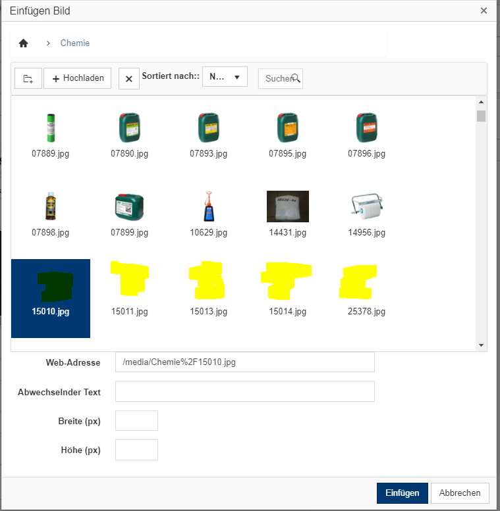Click the selected 15010.jpg tile
This screenshot has width=500, height=511.
51,298
